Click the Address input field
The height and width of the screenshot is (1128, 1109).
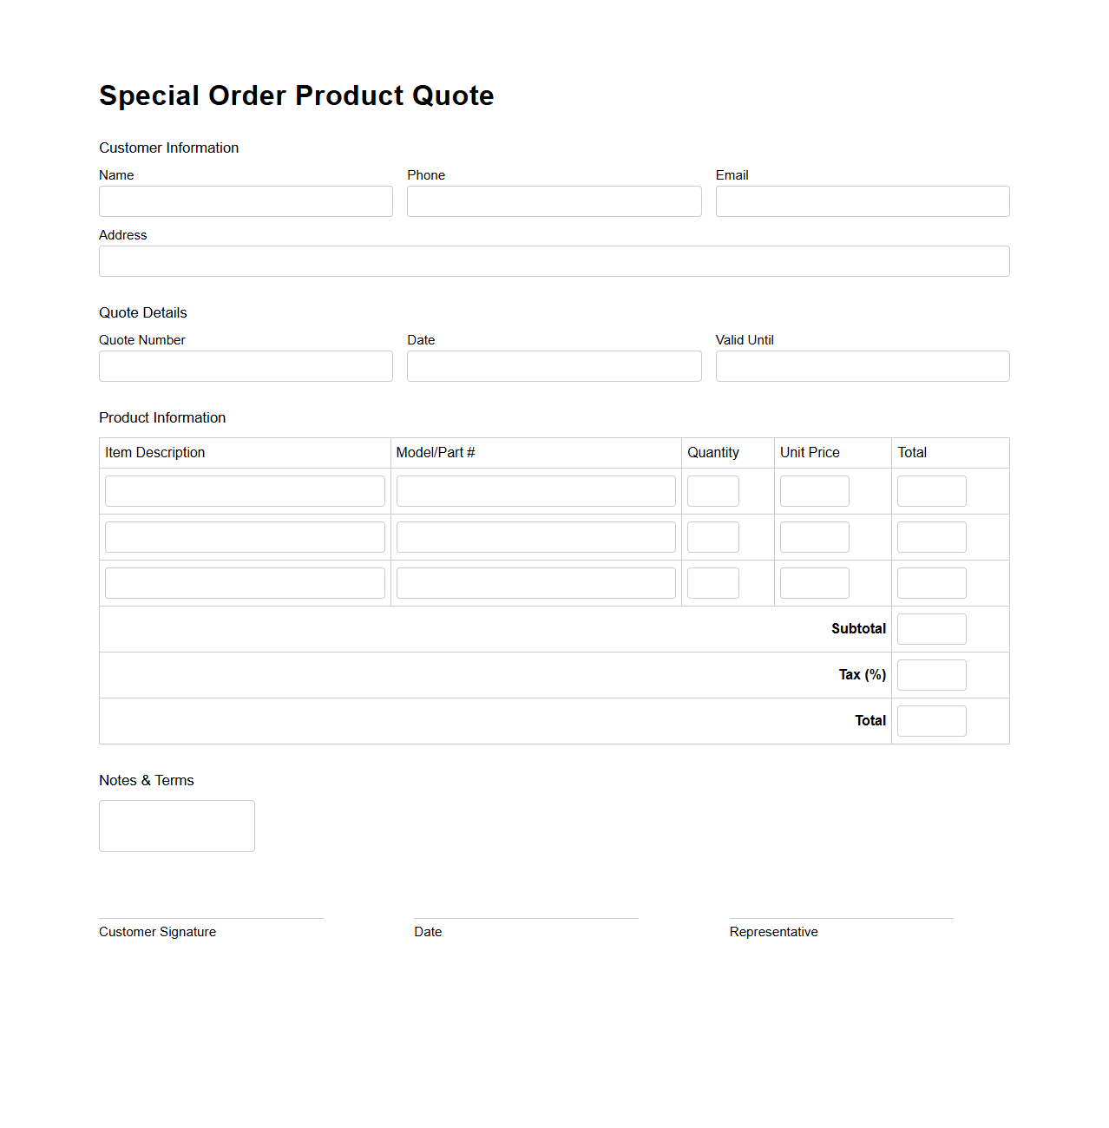(x=554, y=261)
